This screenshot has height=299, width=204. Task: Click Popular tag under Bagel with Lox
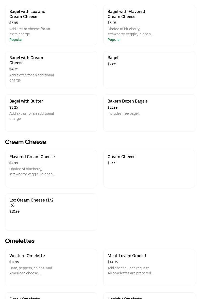point(16,40)
